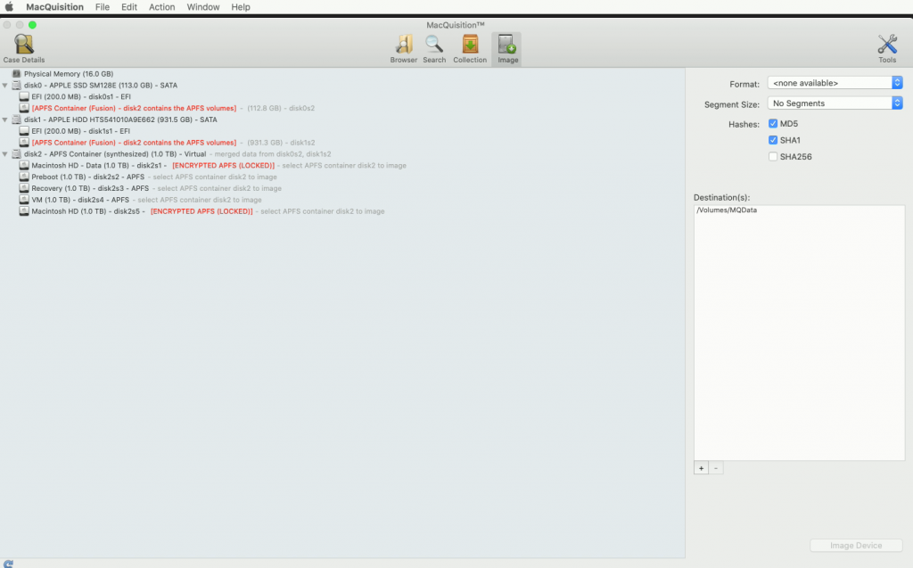Open the Action menu
Screen dimensions: 913x568
161,7
